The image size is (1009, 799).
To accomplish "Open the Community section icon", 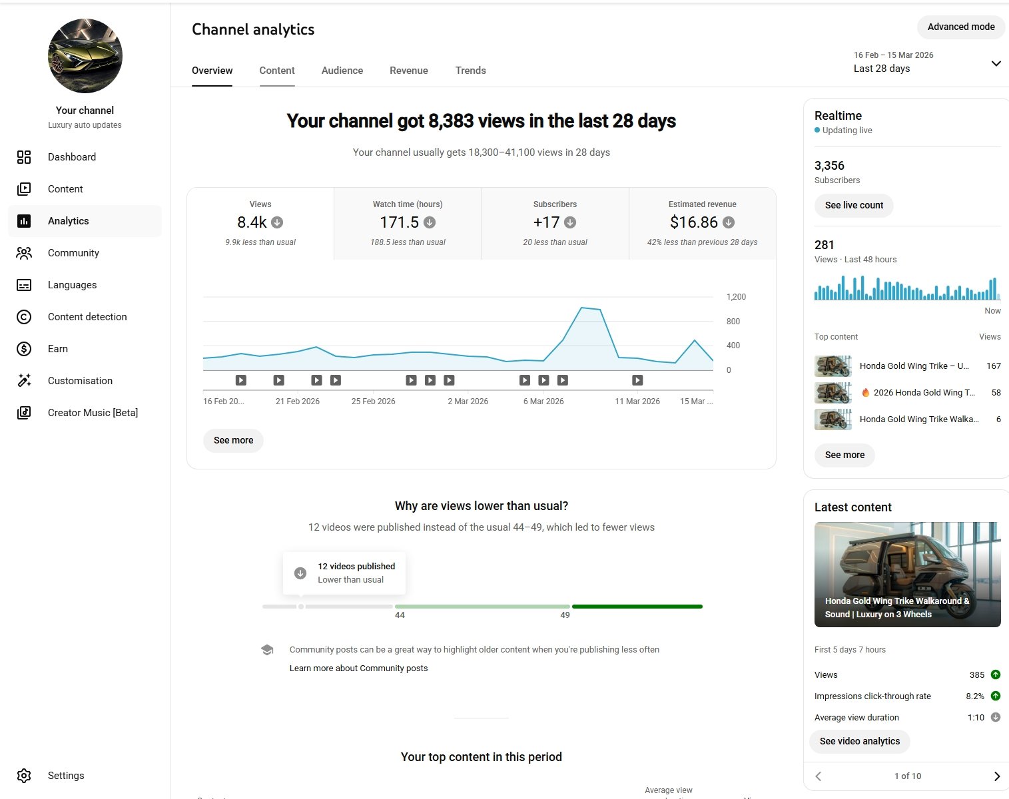I will [x=24, y=253].
